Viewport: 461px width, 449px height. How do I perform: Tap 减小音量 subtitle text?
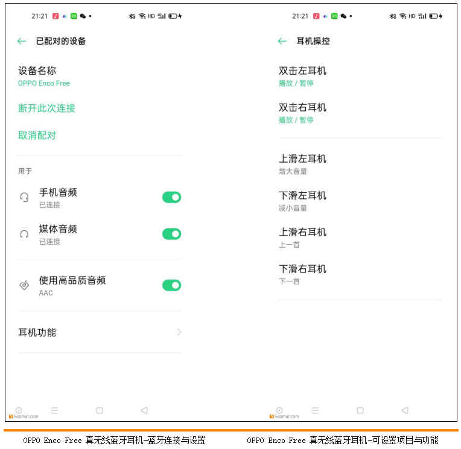click(293, 208)
